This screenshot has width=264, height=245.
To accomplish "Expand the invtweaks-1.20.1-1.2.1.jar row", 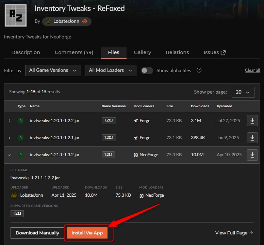I will (10, 138).
